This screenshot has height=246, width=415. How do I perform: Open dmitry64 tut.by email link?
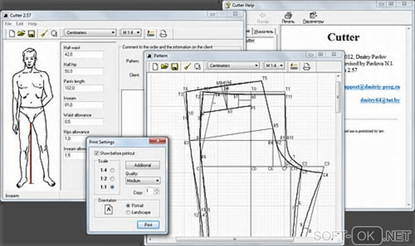pos(380,100)
